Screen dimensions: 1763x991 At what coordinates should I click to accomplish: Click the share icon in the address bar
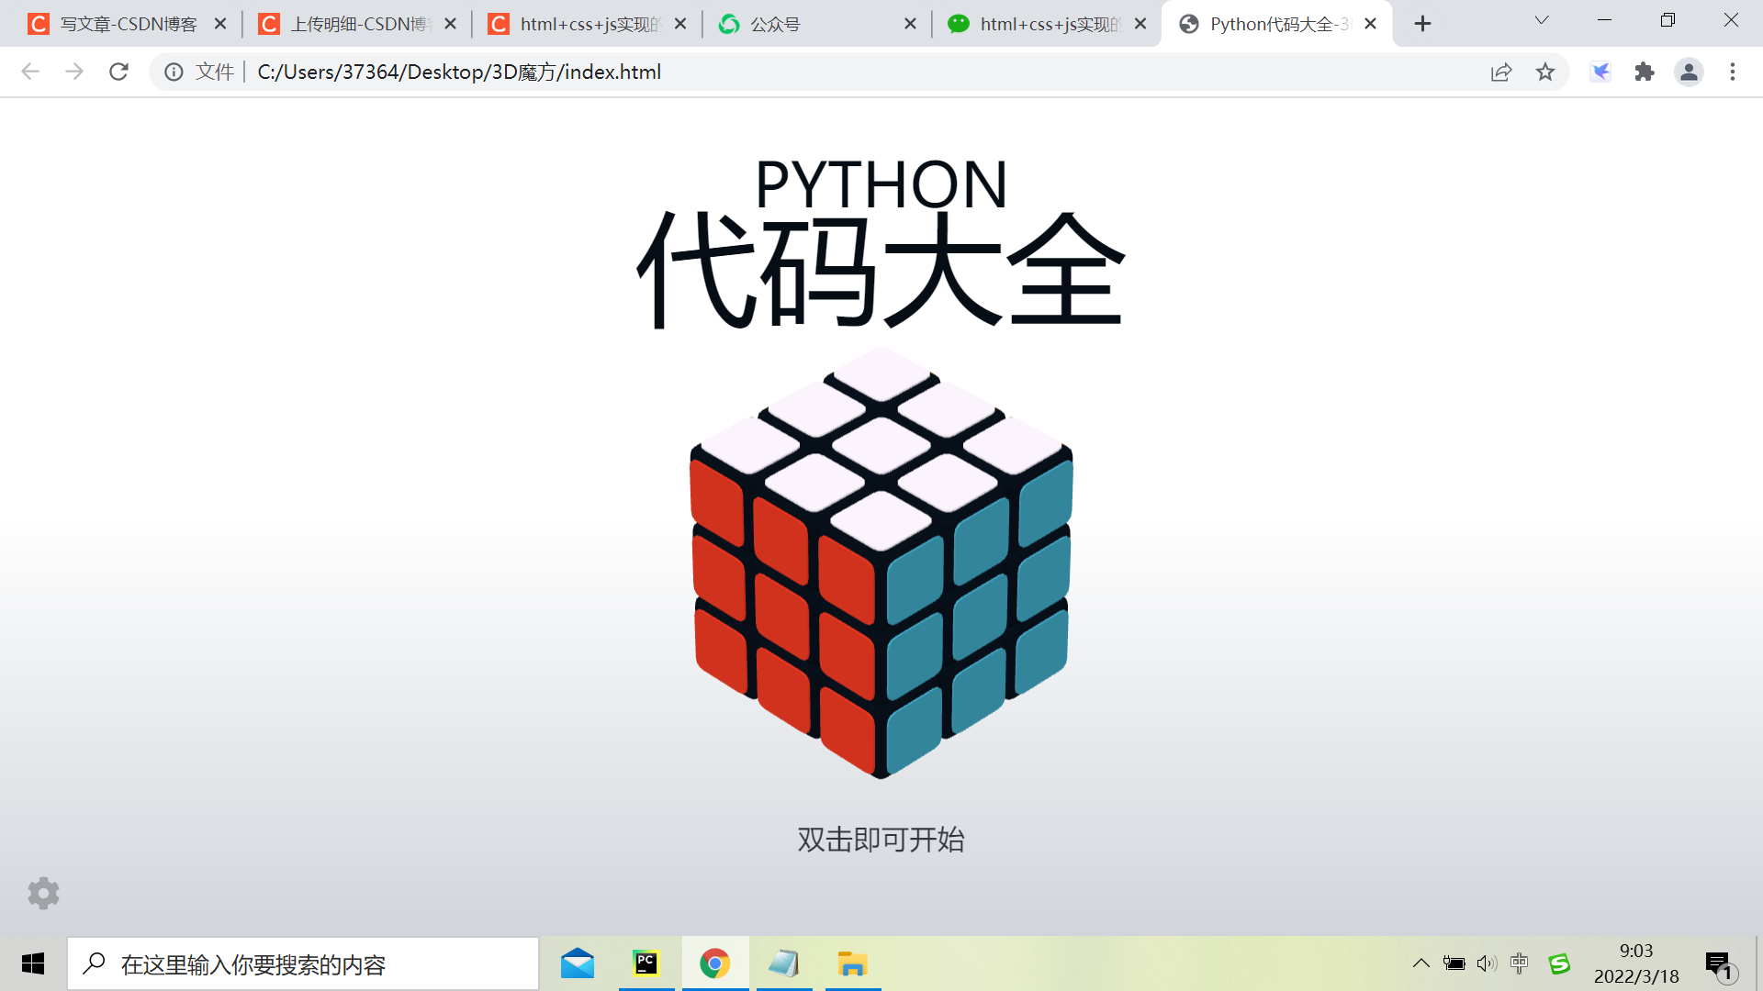point(1500,72)
